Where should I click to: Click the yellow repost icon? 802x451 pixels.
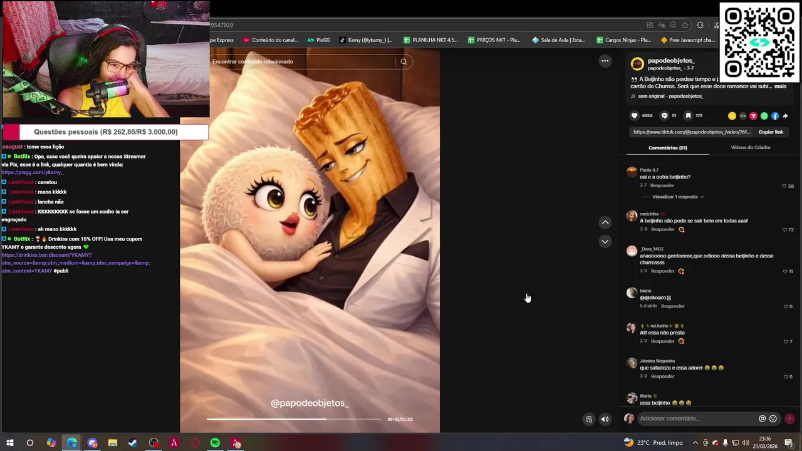(732, 116)
